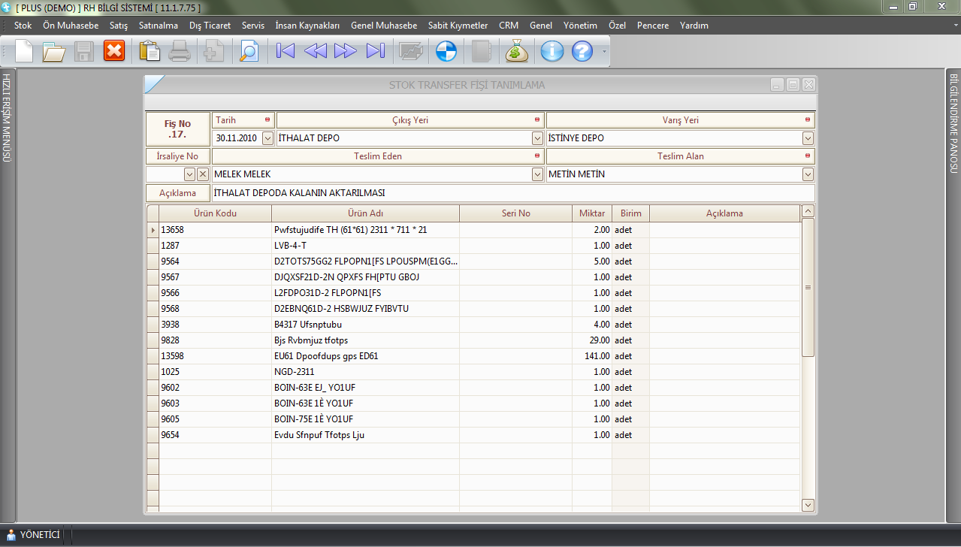Open the magnifier search icon
Image resolution: width=961 pixels, height=547 pixels.
[248, 51]
